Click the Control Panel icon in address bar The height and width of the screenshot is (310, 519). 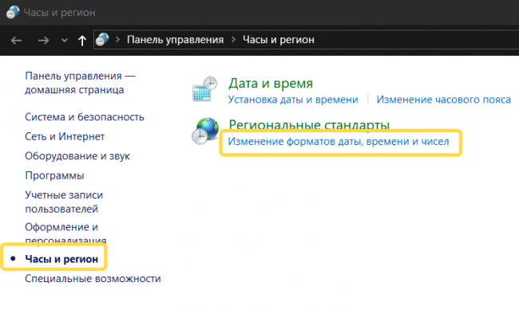102,39
